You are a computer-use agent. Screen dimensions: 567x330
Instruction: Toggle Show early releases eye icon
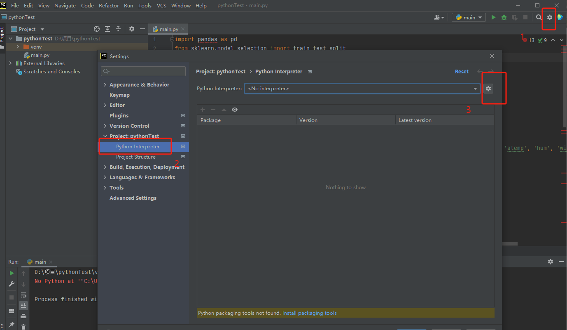pyautogui.click(x=235, y=110)
